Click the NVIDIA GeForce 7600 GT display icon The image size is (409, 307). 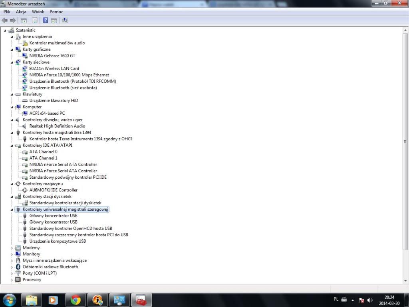(25, 56)
